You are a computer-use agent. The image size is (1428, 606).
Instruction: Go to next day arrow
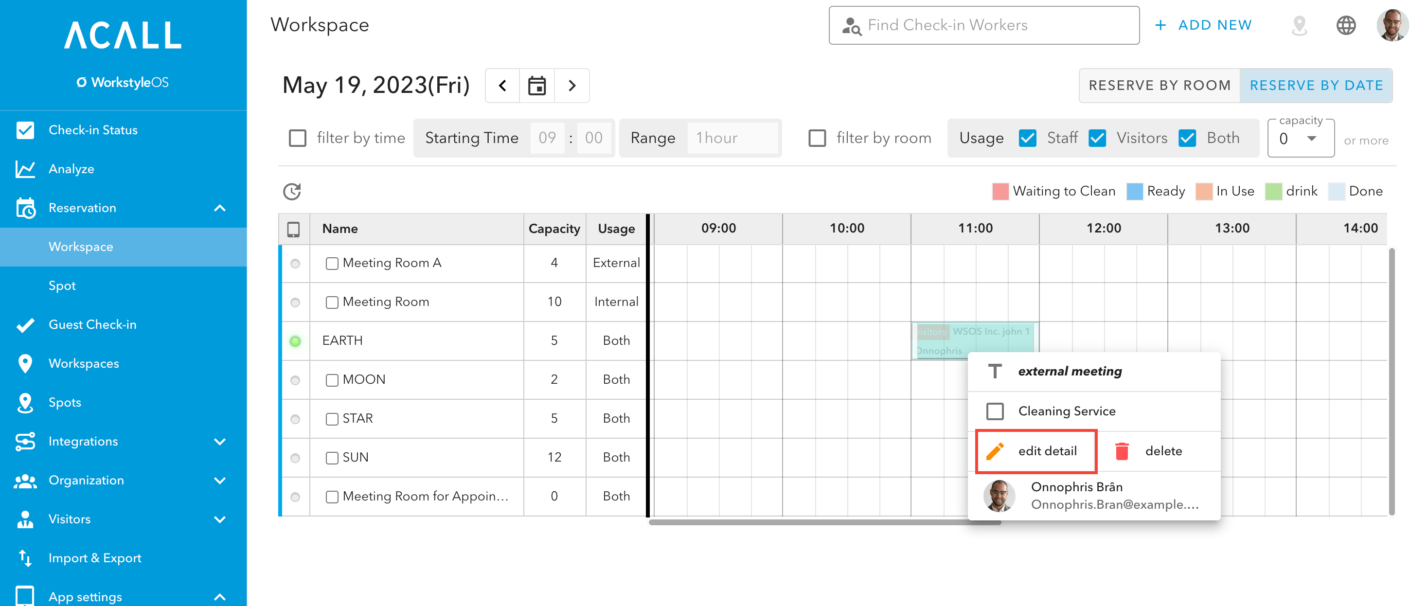pyautogui.click(x=571, y=86)
